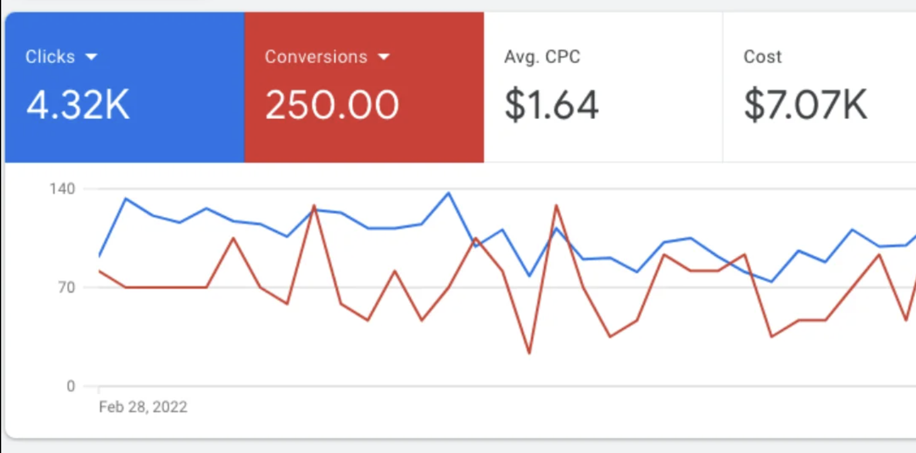The width and height of the screenshot is (916, 453).
Task: Click the blue Clicks card background
Action: [x=180, y=137]
